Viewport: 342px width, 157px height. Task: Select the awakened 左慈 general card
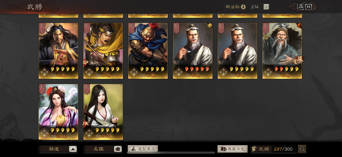(x=282, y=51)
